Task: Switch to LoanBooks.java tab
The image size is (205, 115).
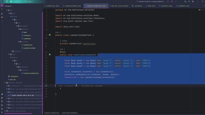Action: pos(183,6)
